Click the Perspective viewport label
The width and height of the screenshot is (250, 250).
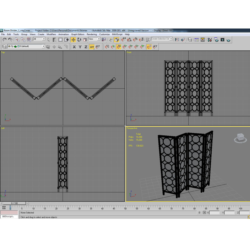(x=132, y=128)
